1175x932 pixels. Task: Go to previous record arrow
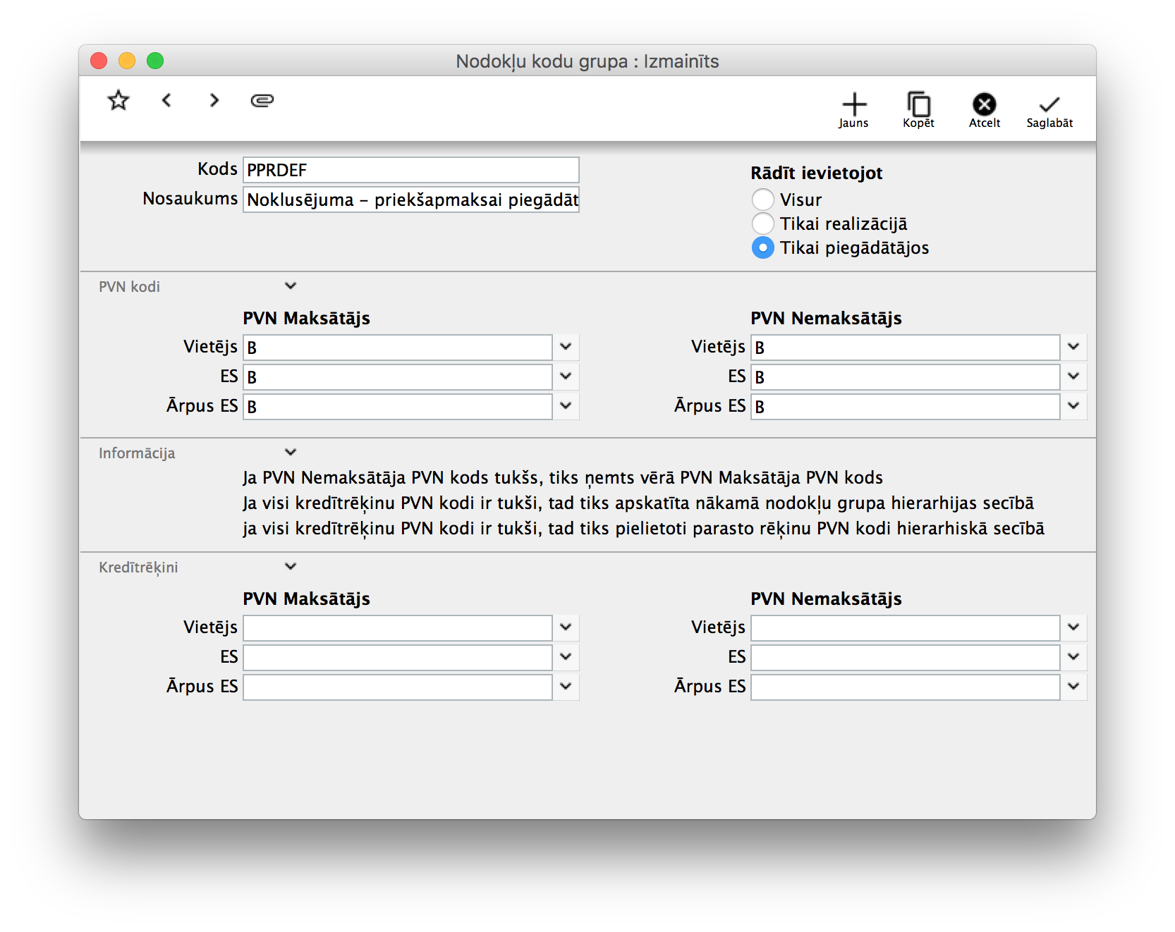(166, 100)
